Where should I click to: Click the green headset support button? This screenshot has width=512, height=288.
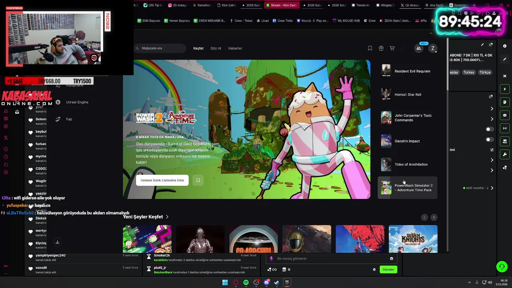pos(501,266)
